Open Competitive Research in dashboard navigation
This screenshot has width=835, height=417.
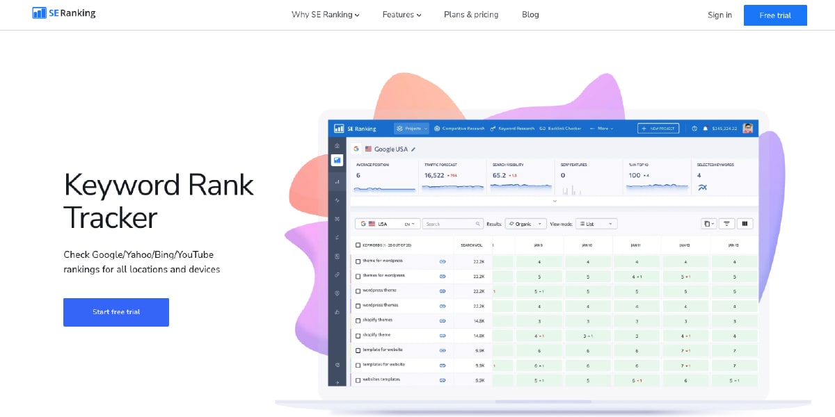[x=459, y=129]
